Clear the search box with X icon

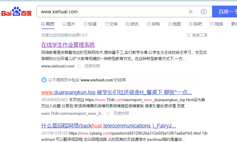point(191,12)
